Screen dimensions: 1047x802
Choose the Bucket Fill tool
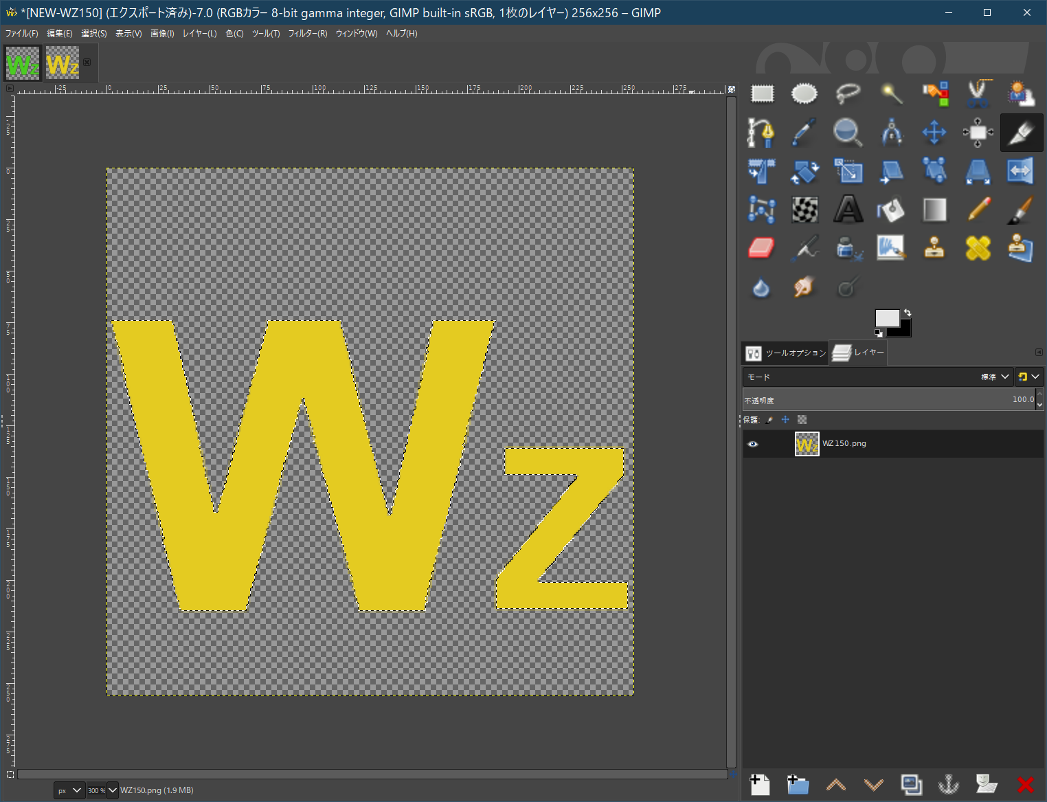click(x=890, y=210)
